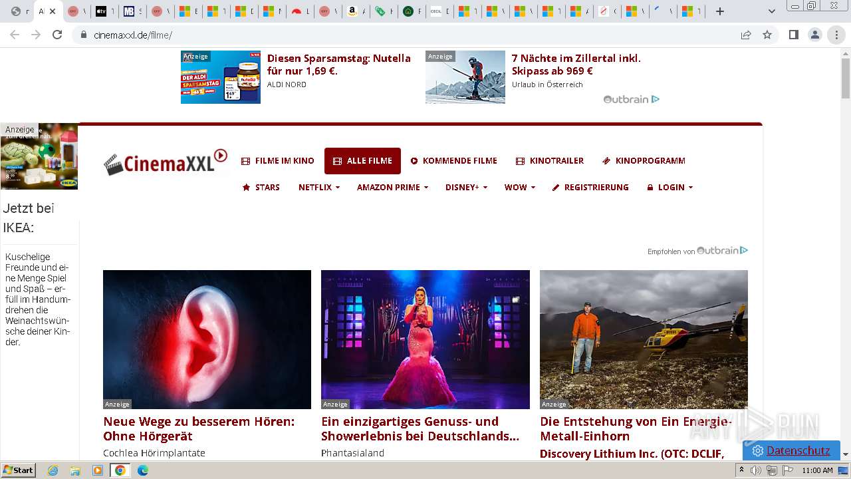Open the helicopter article image
This screenshot has width=851, height=479.
tap(644, 339)
